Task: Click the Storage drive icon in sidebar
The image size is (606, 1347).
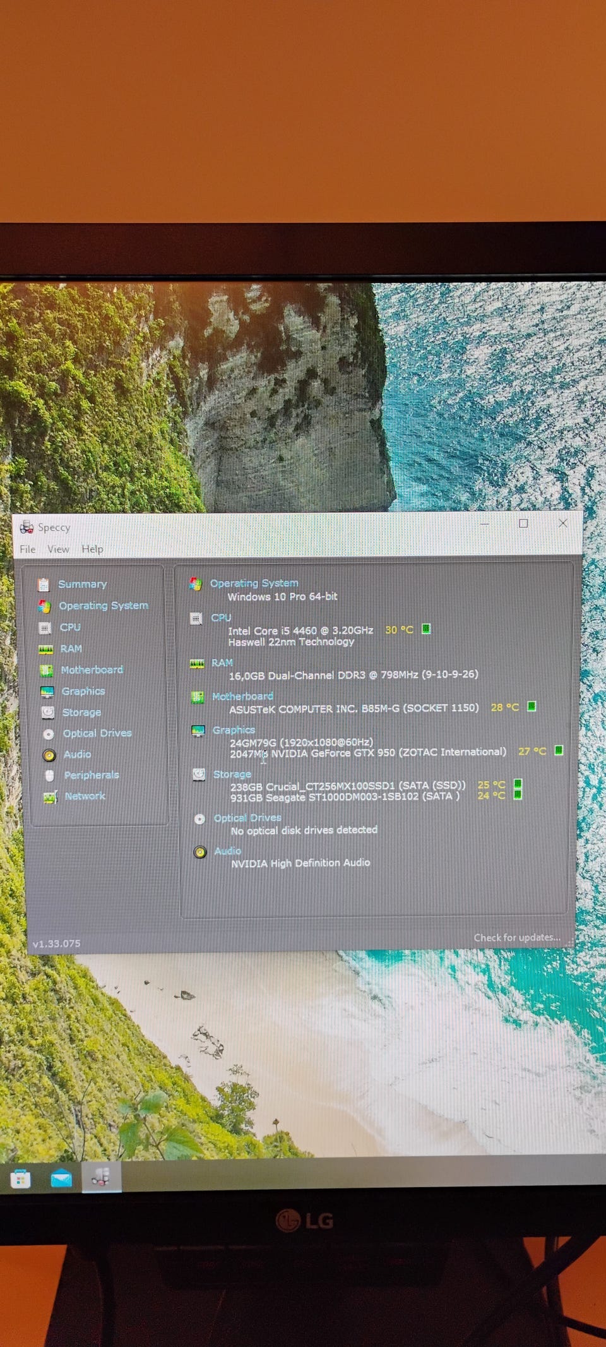Action: tap(48, 712)
